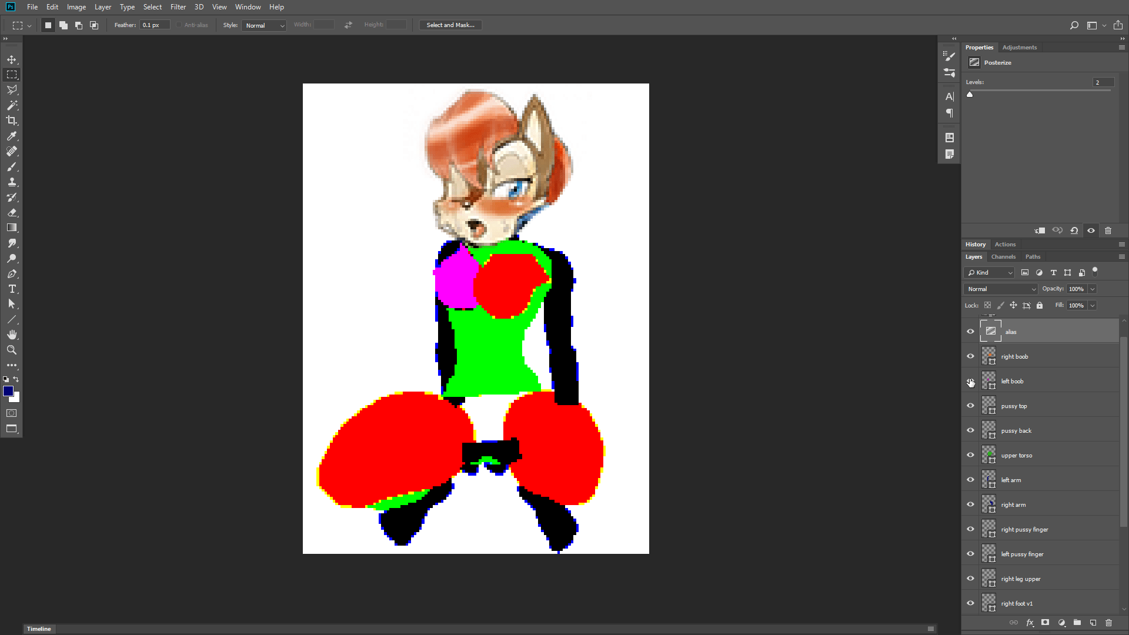1129x635 pixels.
Task: Open the layer blend mode dropdown
Action: pos(1001,289)
